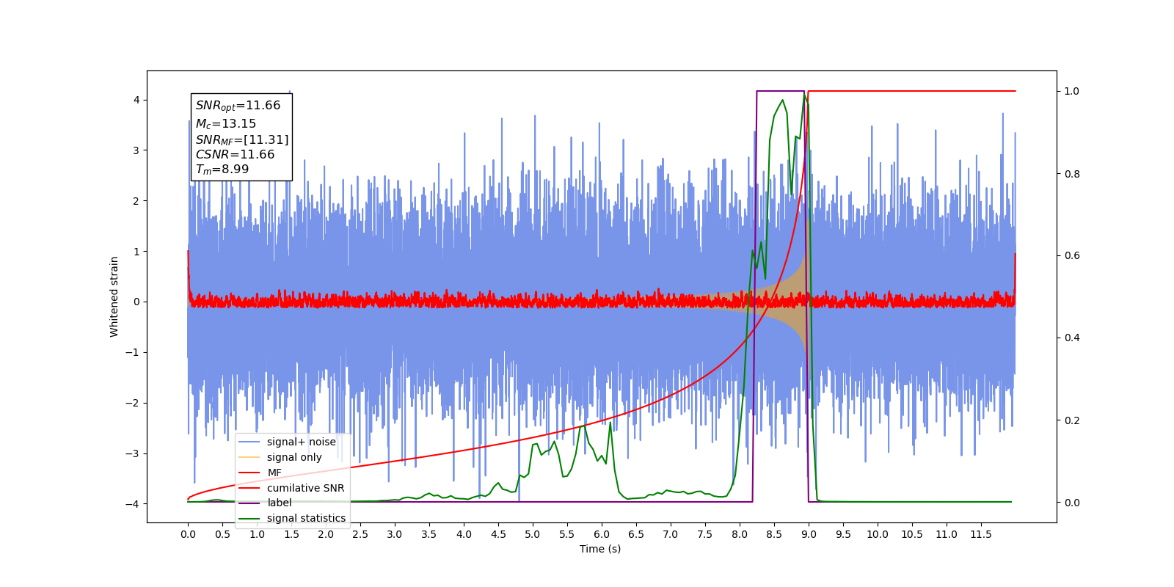
Task: Select the CSNR=11.66 annotation text
Action: [235, 154]
